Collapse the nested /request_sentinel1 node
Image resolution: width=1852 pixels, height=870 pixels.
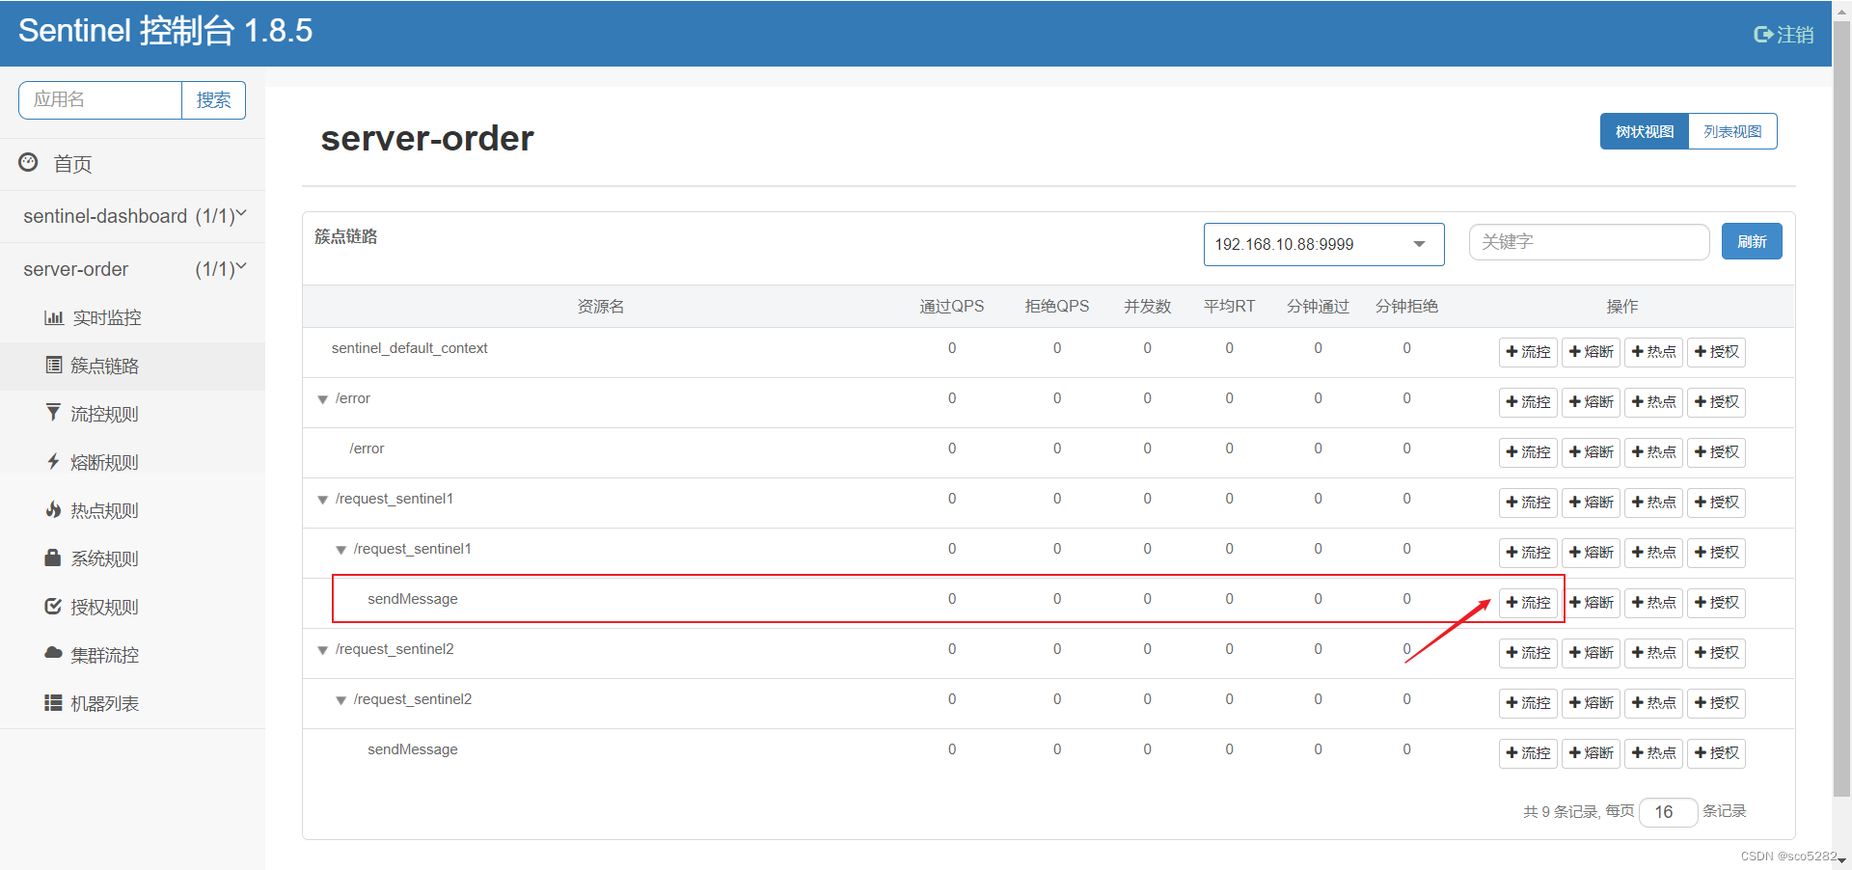coord(340,550)
